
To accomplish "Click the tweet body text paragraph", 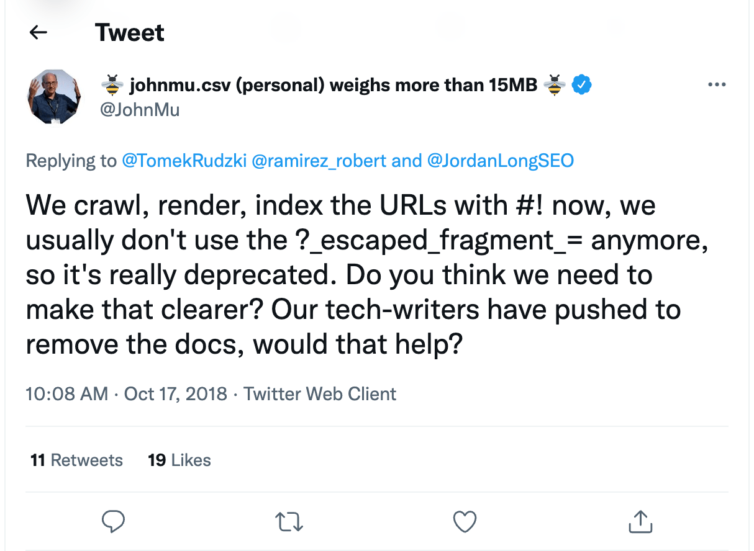I will coord(366,274).
